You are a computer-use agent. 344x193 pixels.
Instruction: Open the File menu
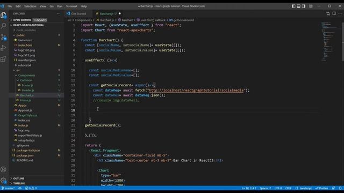[10, 6]
